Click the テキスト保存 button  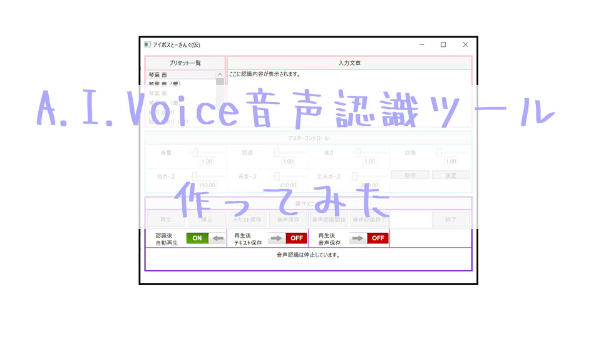tap(247, 220)
